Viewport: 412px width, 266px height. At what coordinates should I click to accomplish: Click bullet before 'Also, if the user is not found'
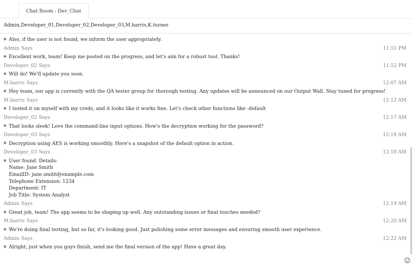pos(5,39)
